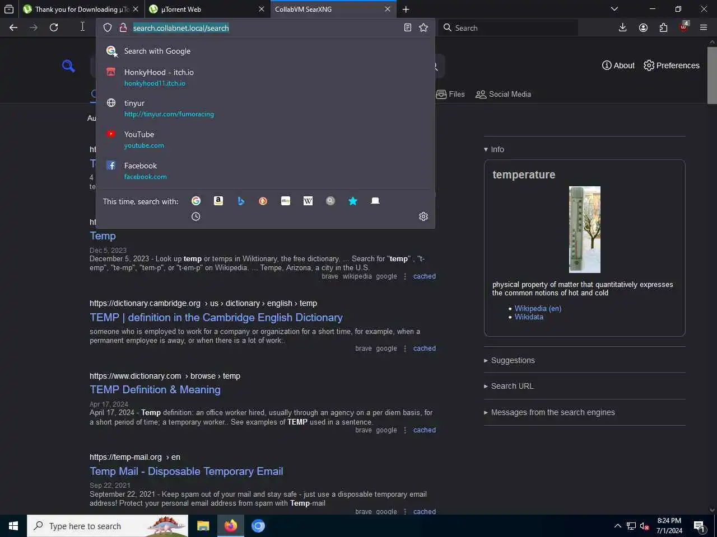Select Search with Google suggestion
Screen dimensions: 717x537
(266, 51)
